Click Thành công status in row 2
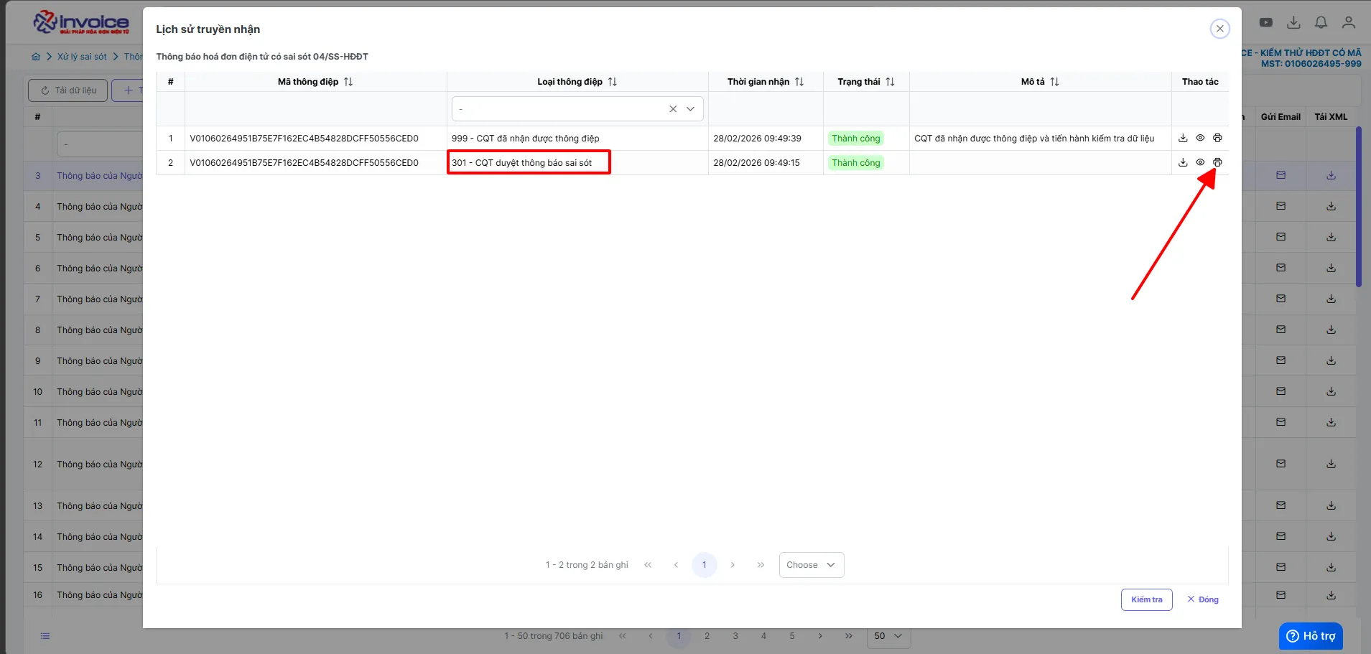 (x=855, y=163)
